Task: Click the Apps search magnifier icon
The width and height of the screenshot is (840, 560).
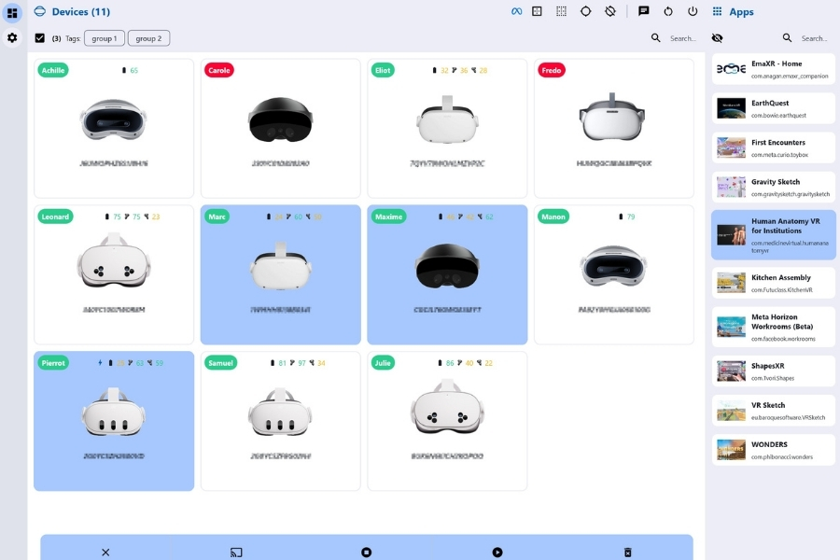Action: [x=787, y=38]
